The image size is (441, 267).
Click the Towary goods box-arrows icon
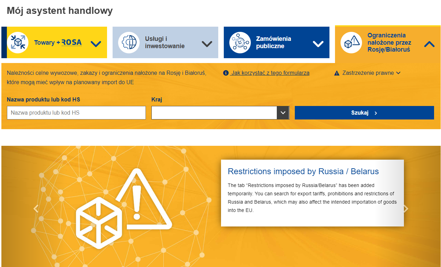[x=18, y=43]
